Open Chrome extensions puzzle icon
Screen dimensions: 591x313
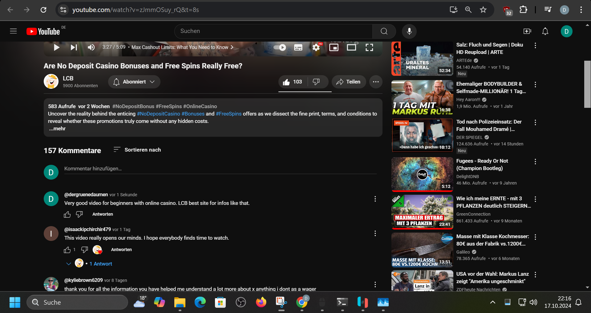tap(523, 10)
